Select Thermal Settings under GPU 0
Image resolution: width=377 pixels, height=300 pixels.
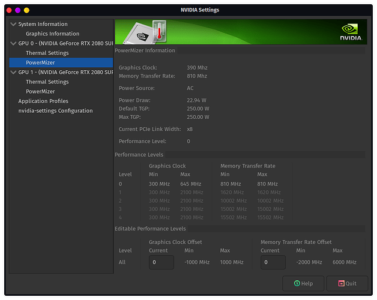47,53
